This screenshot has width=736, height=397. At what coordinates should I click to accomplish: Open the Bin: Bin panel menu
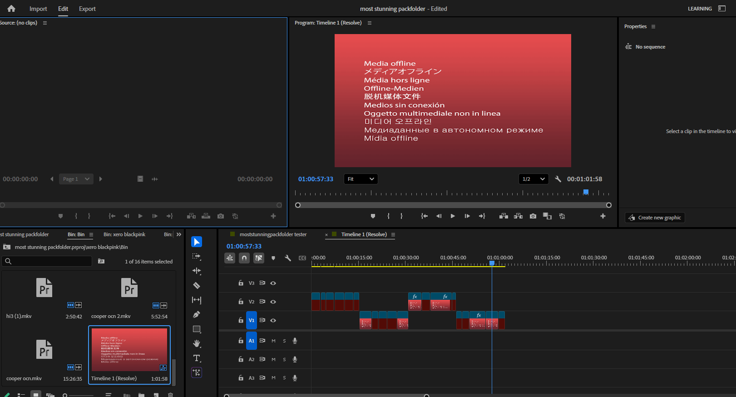click(x=91, y=234)
